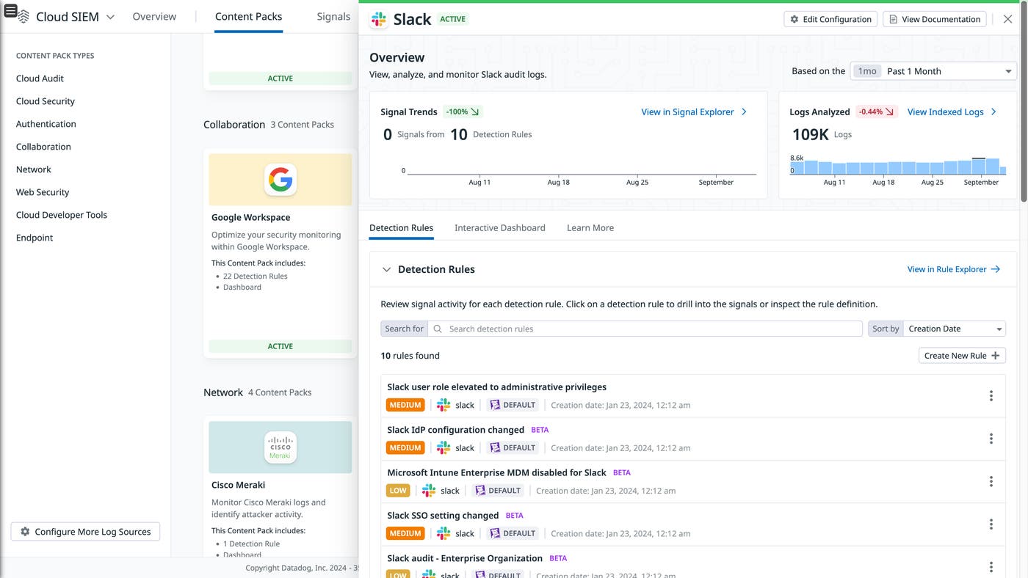Click DEFAULT tag on Microsoft Intune rule

498,491
